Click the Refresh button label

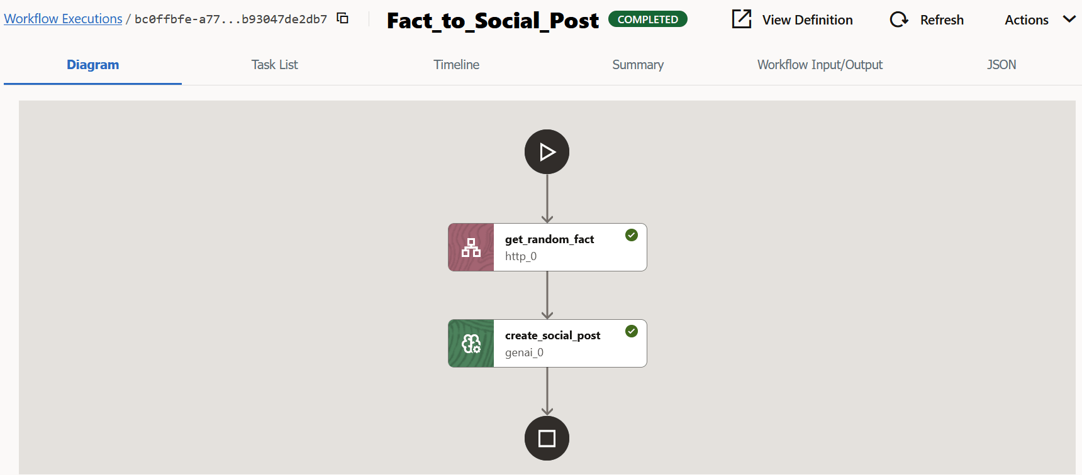942,20
